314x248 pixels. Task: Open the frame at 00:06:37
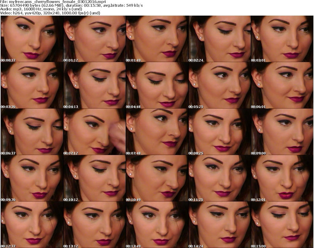(x=32, y=132)
